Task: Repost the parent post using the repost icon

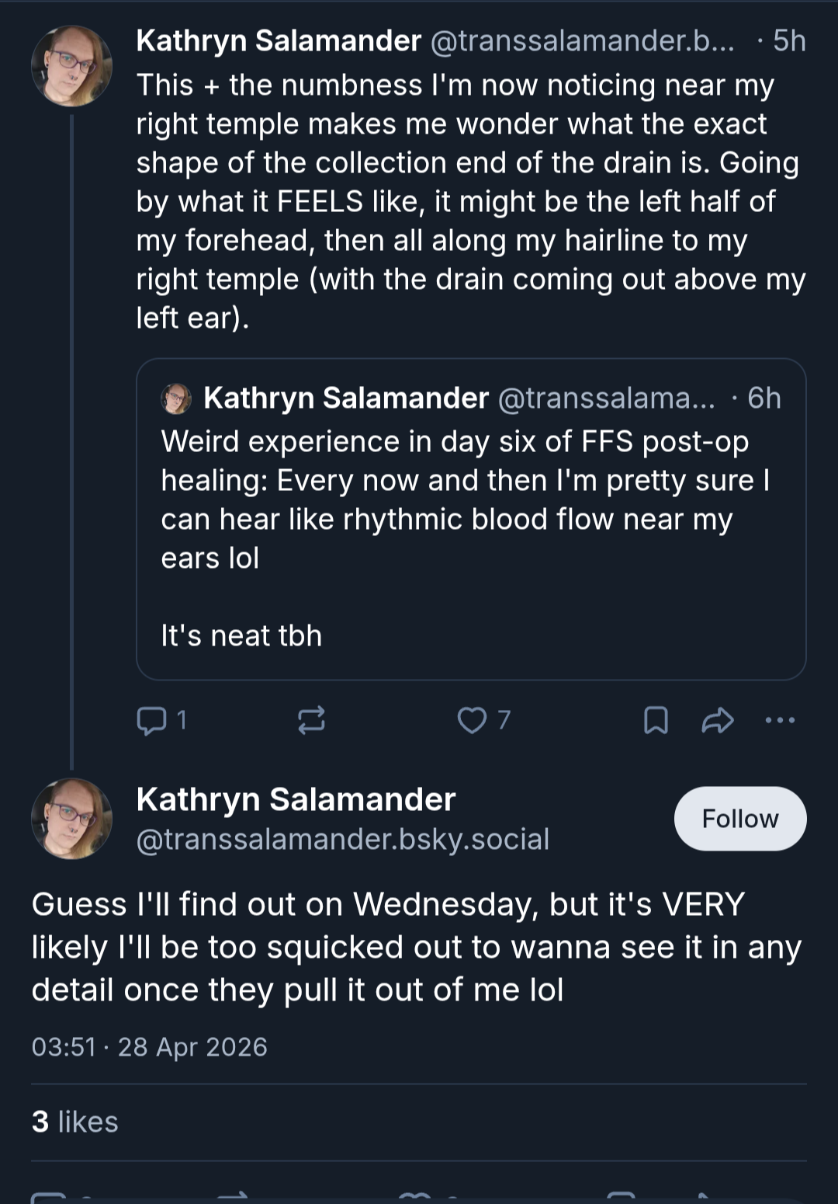Action: tap(311, 720)
